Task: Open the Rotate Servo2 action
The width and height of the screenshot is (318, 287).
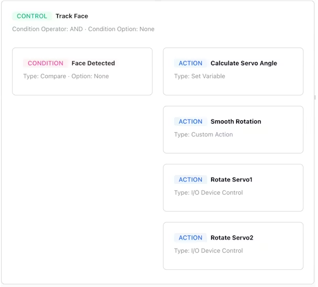Action: [x=232, y=238]
